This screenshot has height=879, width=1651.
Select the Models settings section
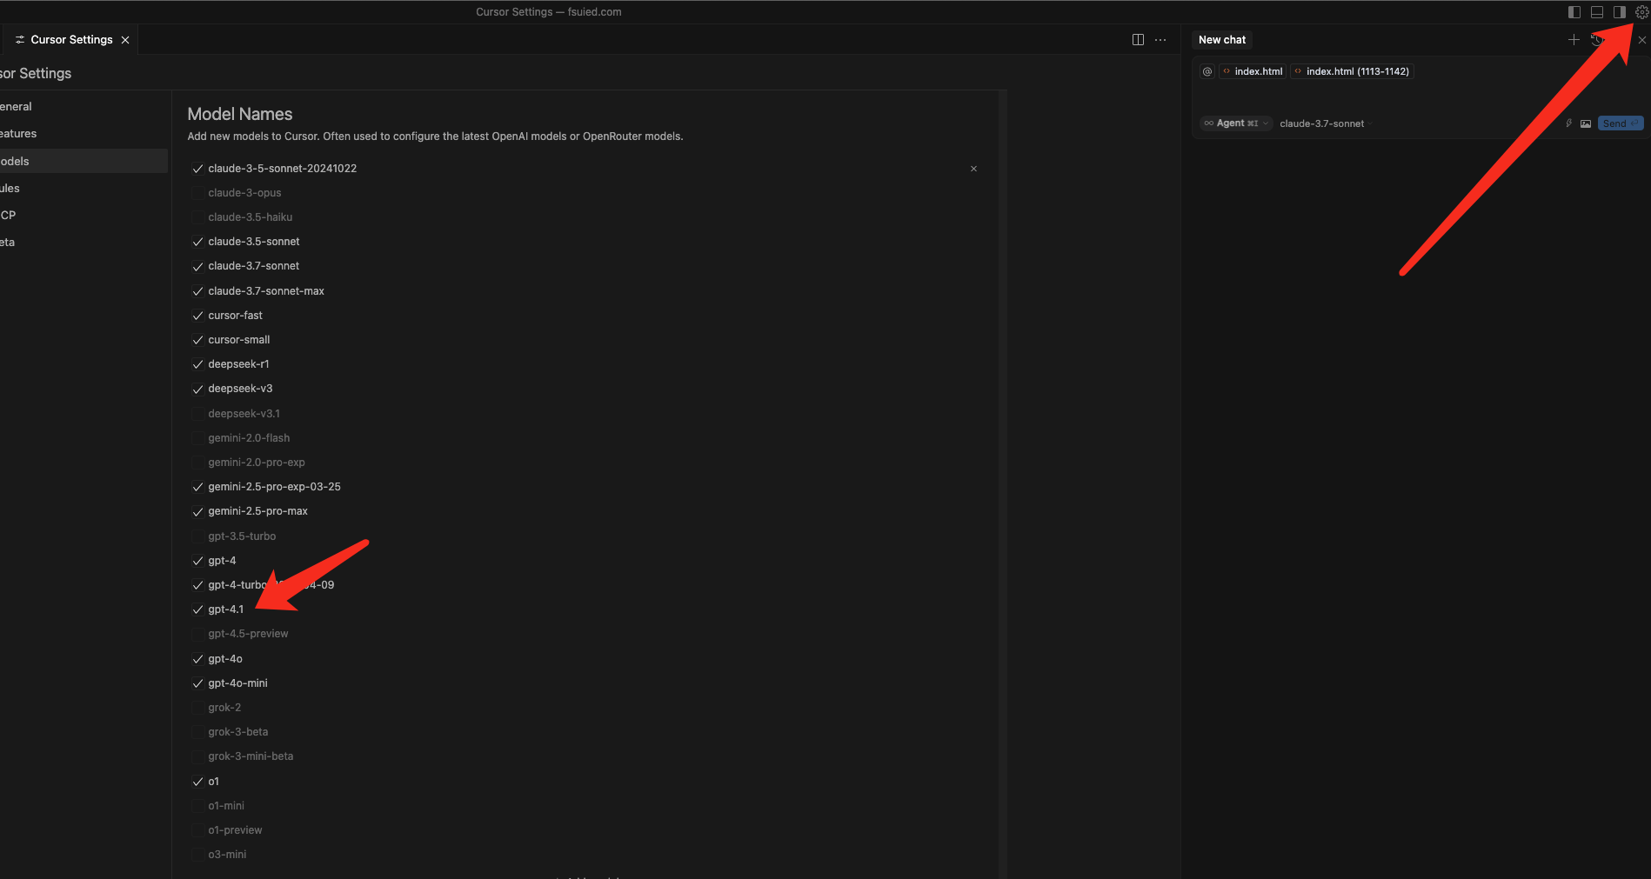[x=84, y=161]
